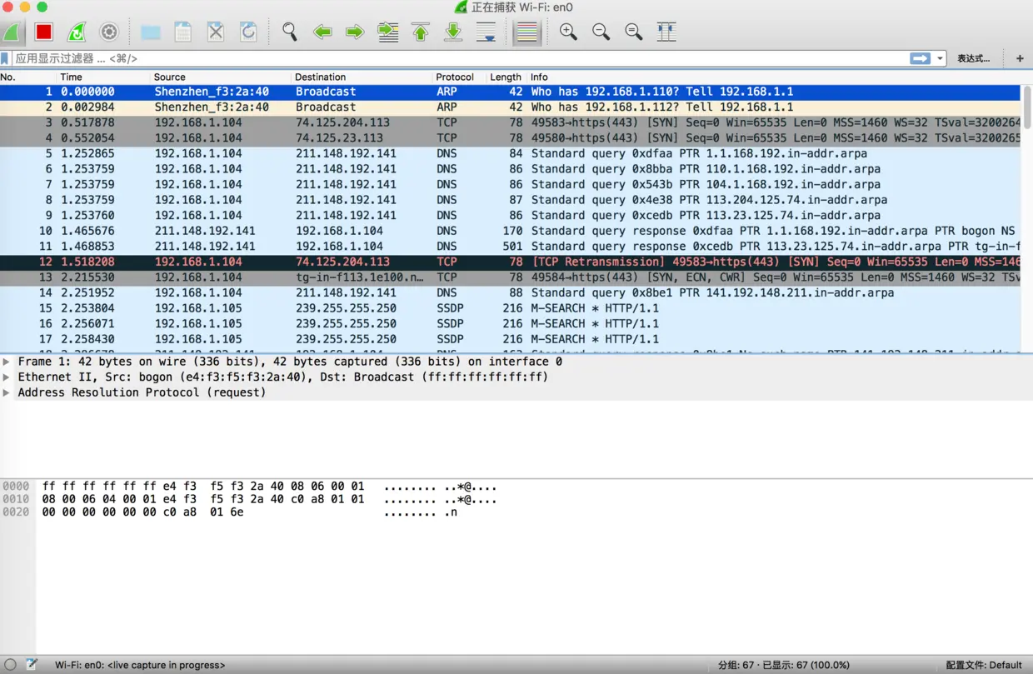Expand the Ethernet II section
Screen dimensions: 1033x674
pos(7,377)
